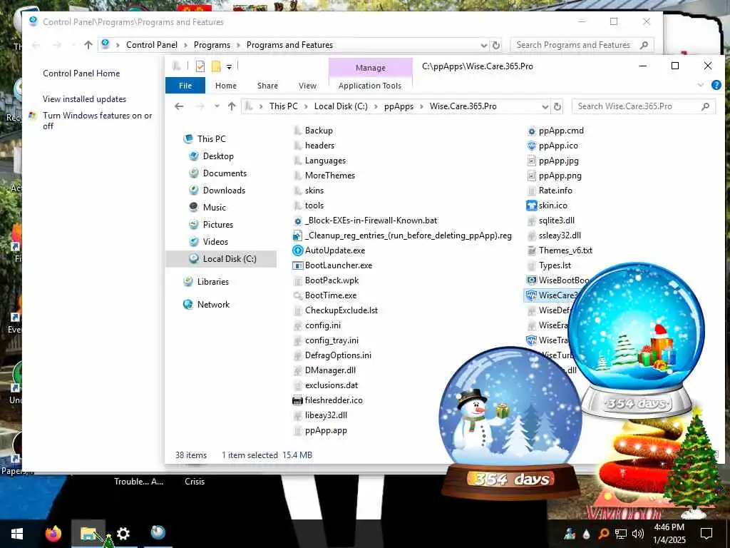Screen dimensions: 730x548
Task: Switch to the View ribbon tab
Action: click(307, 86)
